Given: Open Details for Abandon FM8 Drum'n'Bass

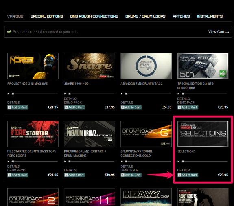Looking at the screenshot, I should click(127, 103).
